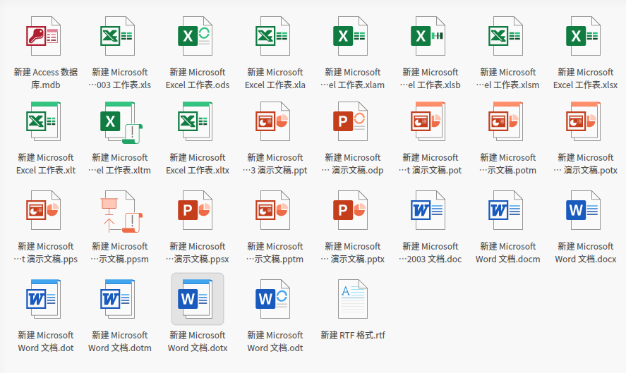Click the filename ending "演示文稿.potx"
The image size is (626, 373).
point(585,171)
